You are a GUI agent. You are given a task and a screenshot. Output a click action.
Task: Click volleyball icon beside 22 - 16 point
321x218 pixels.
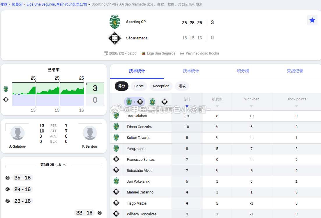100,213
